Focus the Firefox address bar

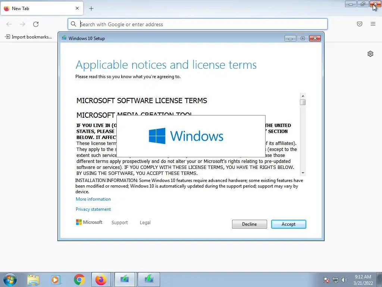pos(198,24)
